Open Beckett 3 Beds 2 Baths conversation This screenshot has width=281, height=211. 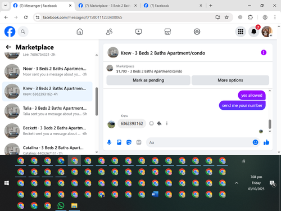click(47, 131)
